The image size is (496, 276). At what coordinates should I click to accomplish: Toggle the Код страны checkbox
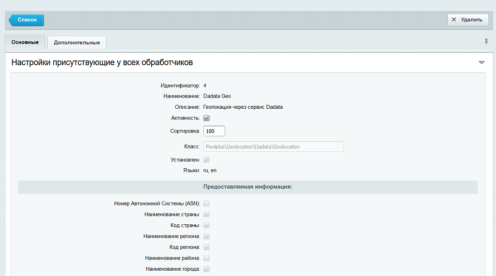(x=206, y=225)
